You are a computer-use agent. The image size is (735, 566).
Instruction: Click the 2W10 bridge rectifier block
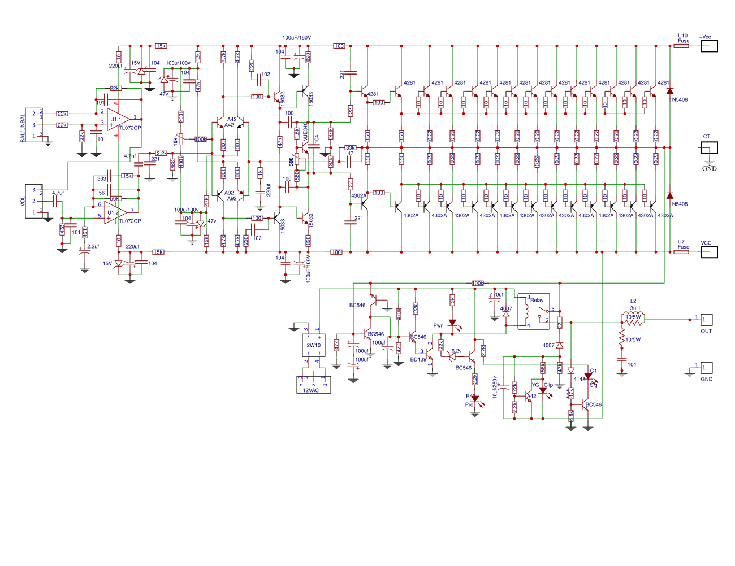(x=314, y=345)
